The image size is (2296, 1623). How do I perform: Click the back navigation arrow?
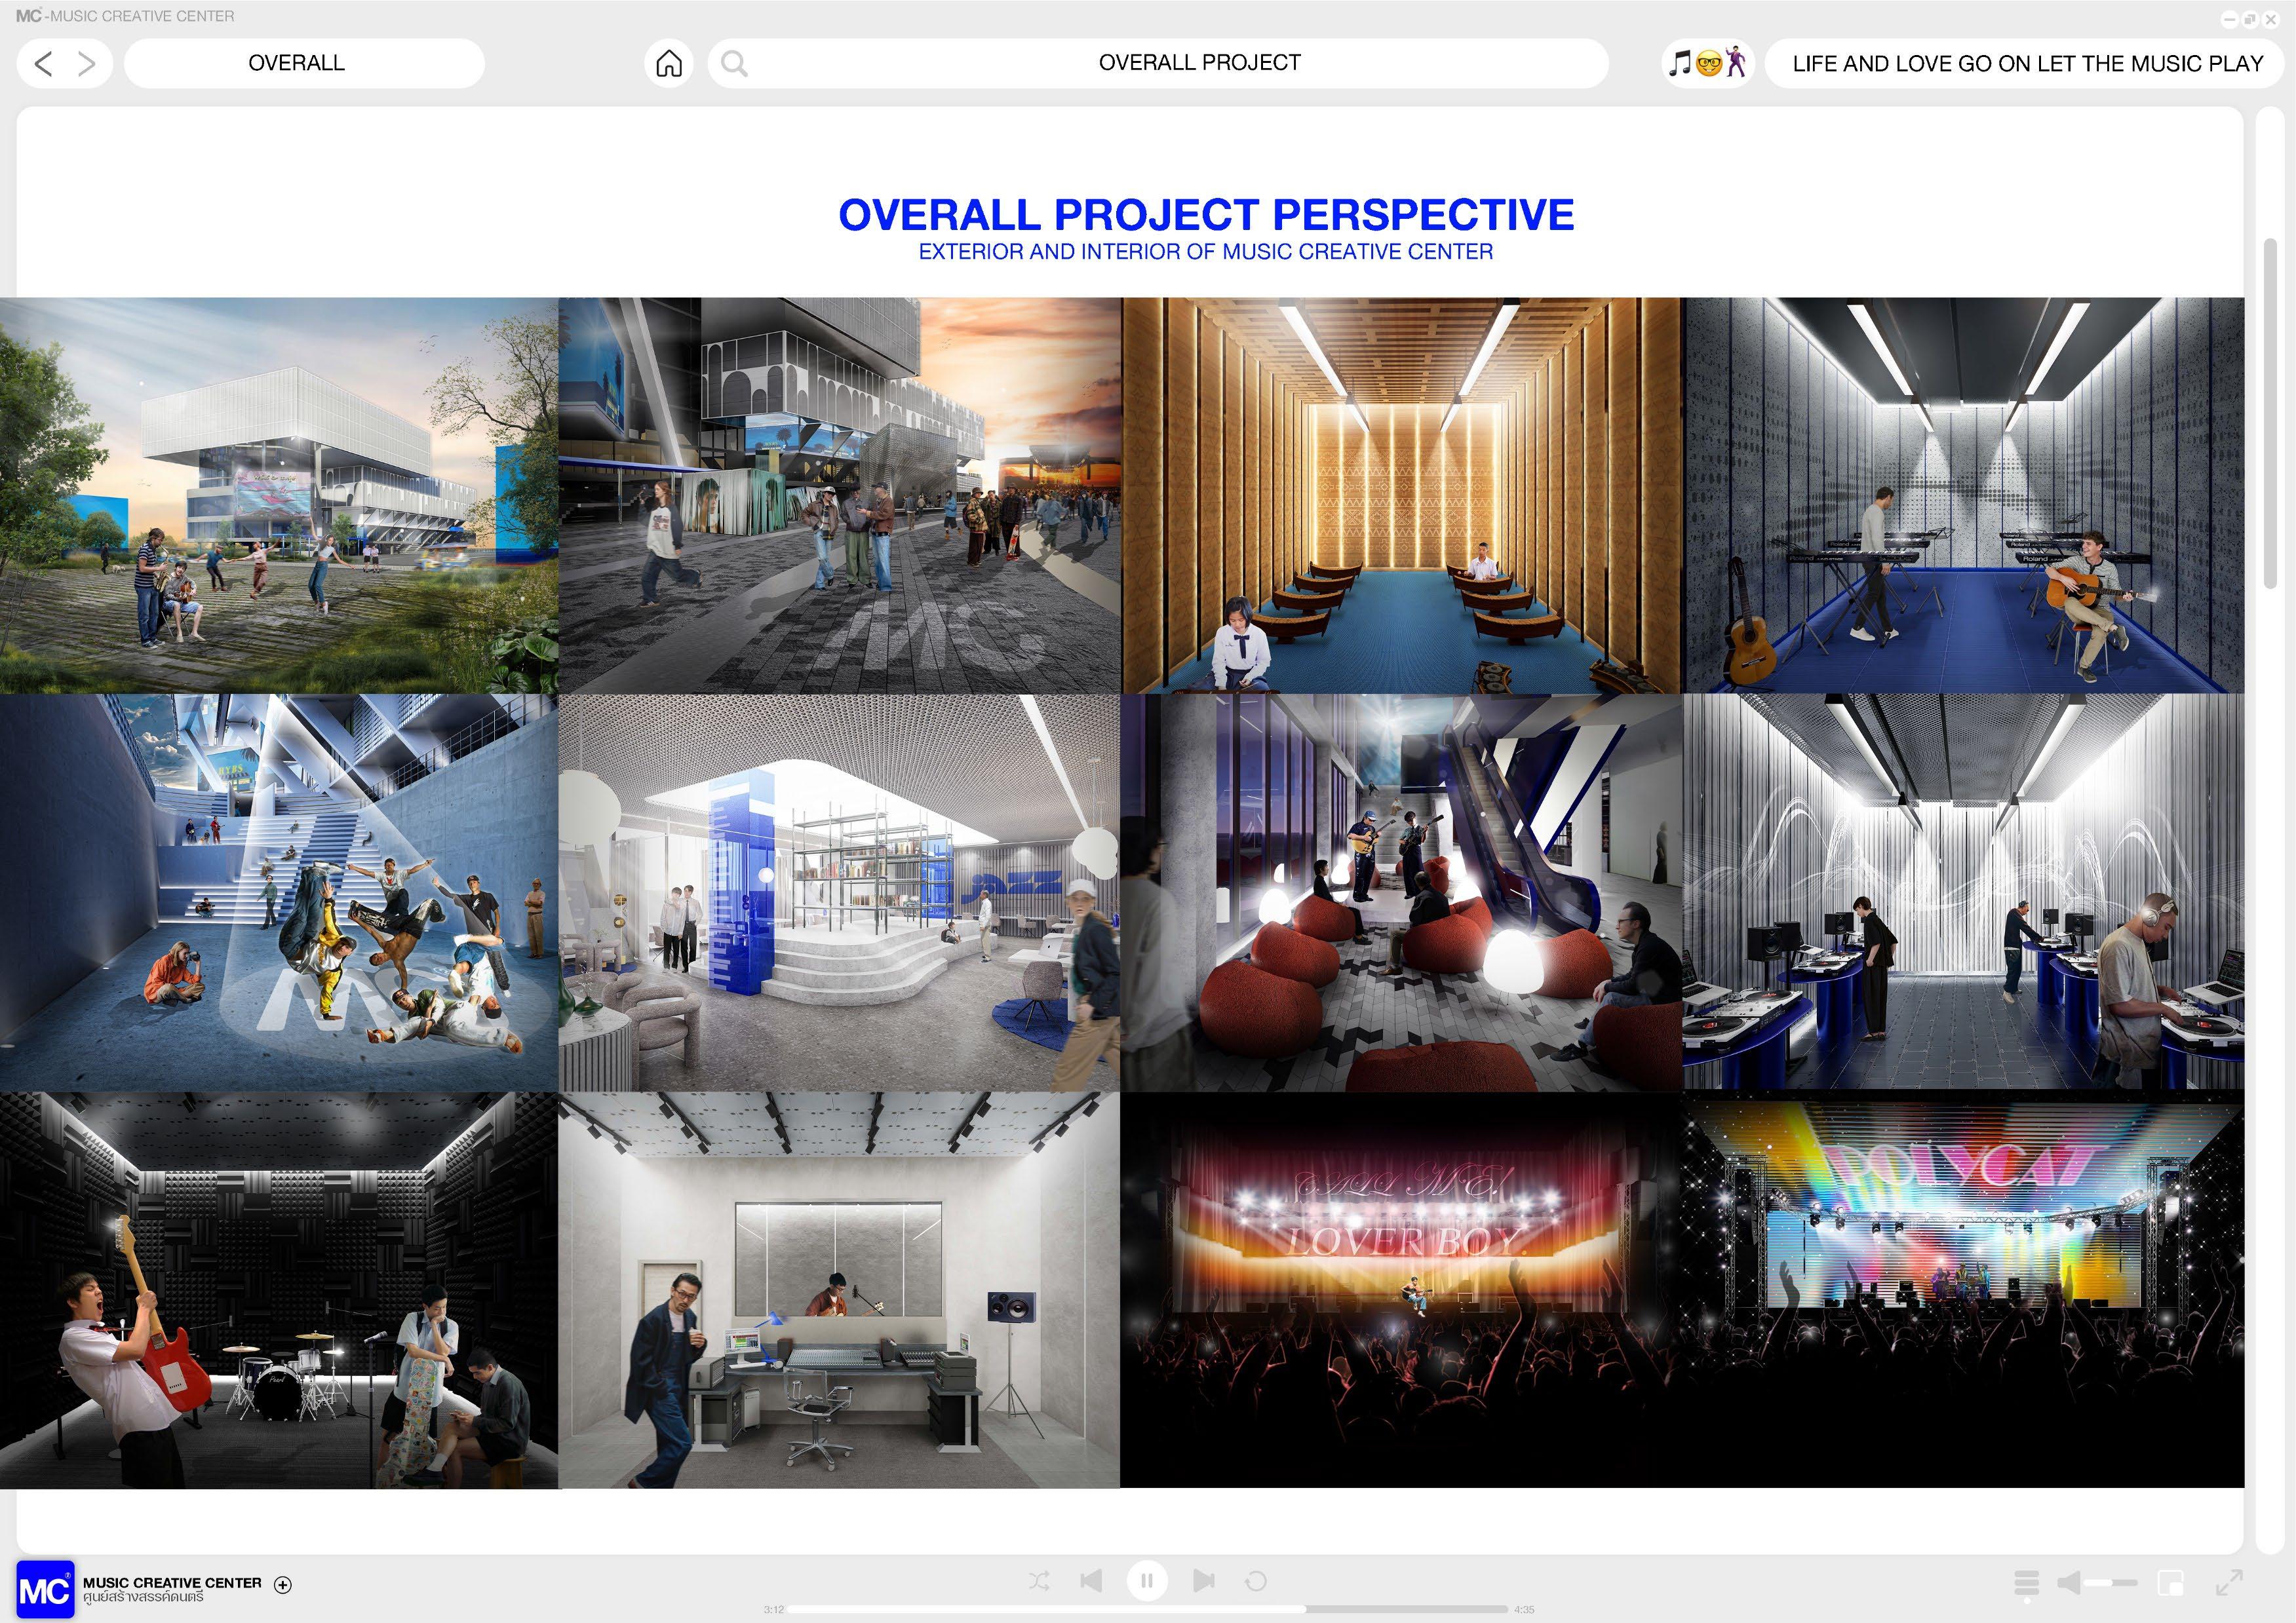[43, 64]
